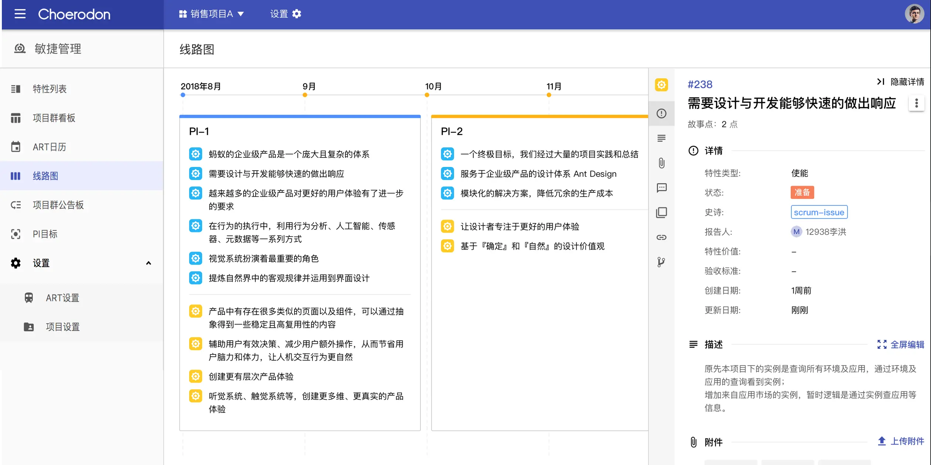Open the hamburger menu next to Choerodon

(20, 14)
